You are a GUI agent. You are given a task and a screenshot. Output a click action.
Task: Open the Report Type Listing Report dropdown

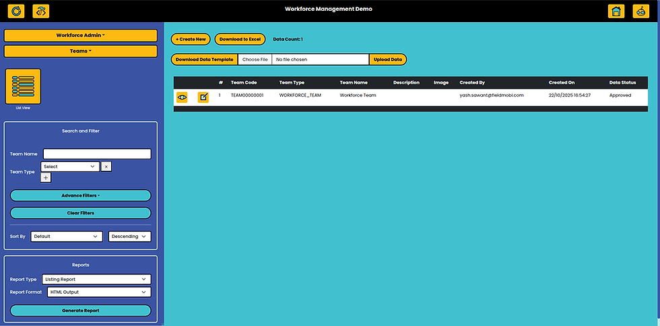[96, 280]
